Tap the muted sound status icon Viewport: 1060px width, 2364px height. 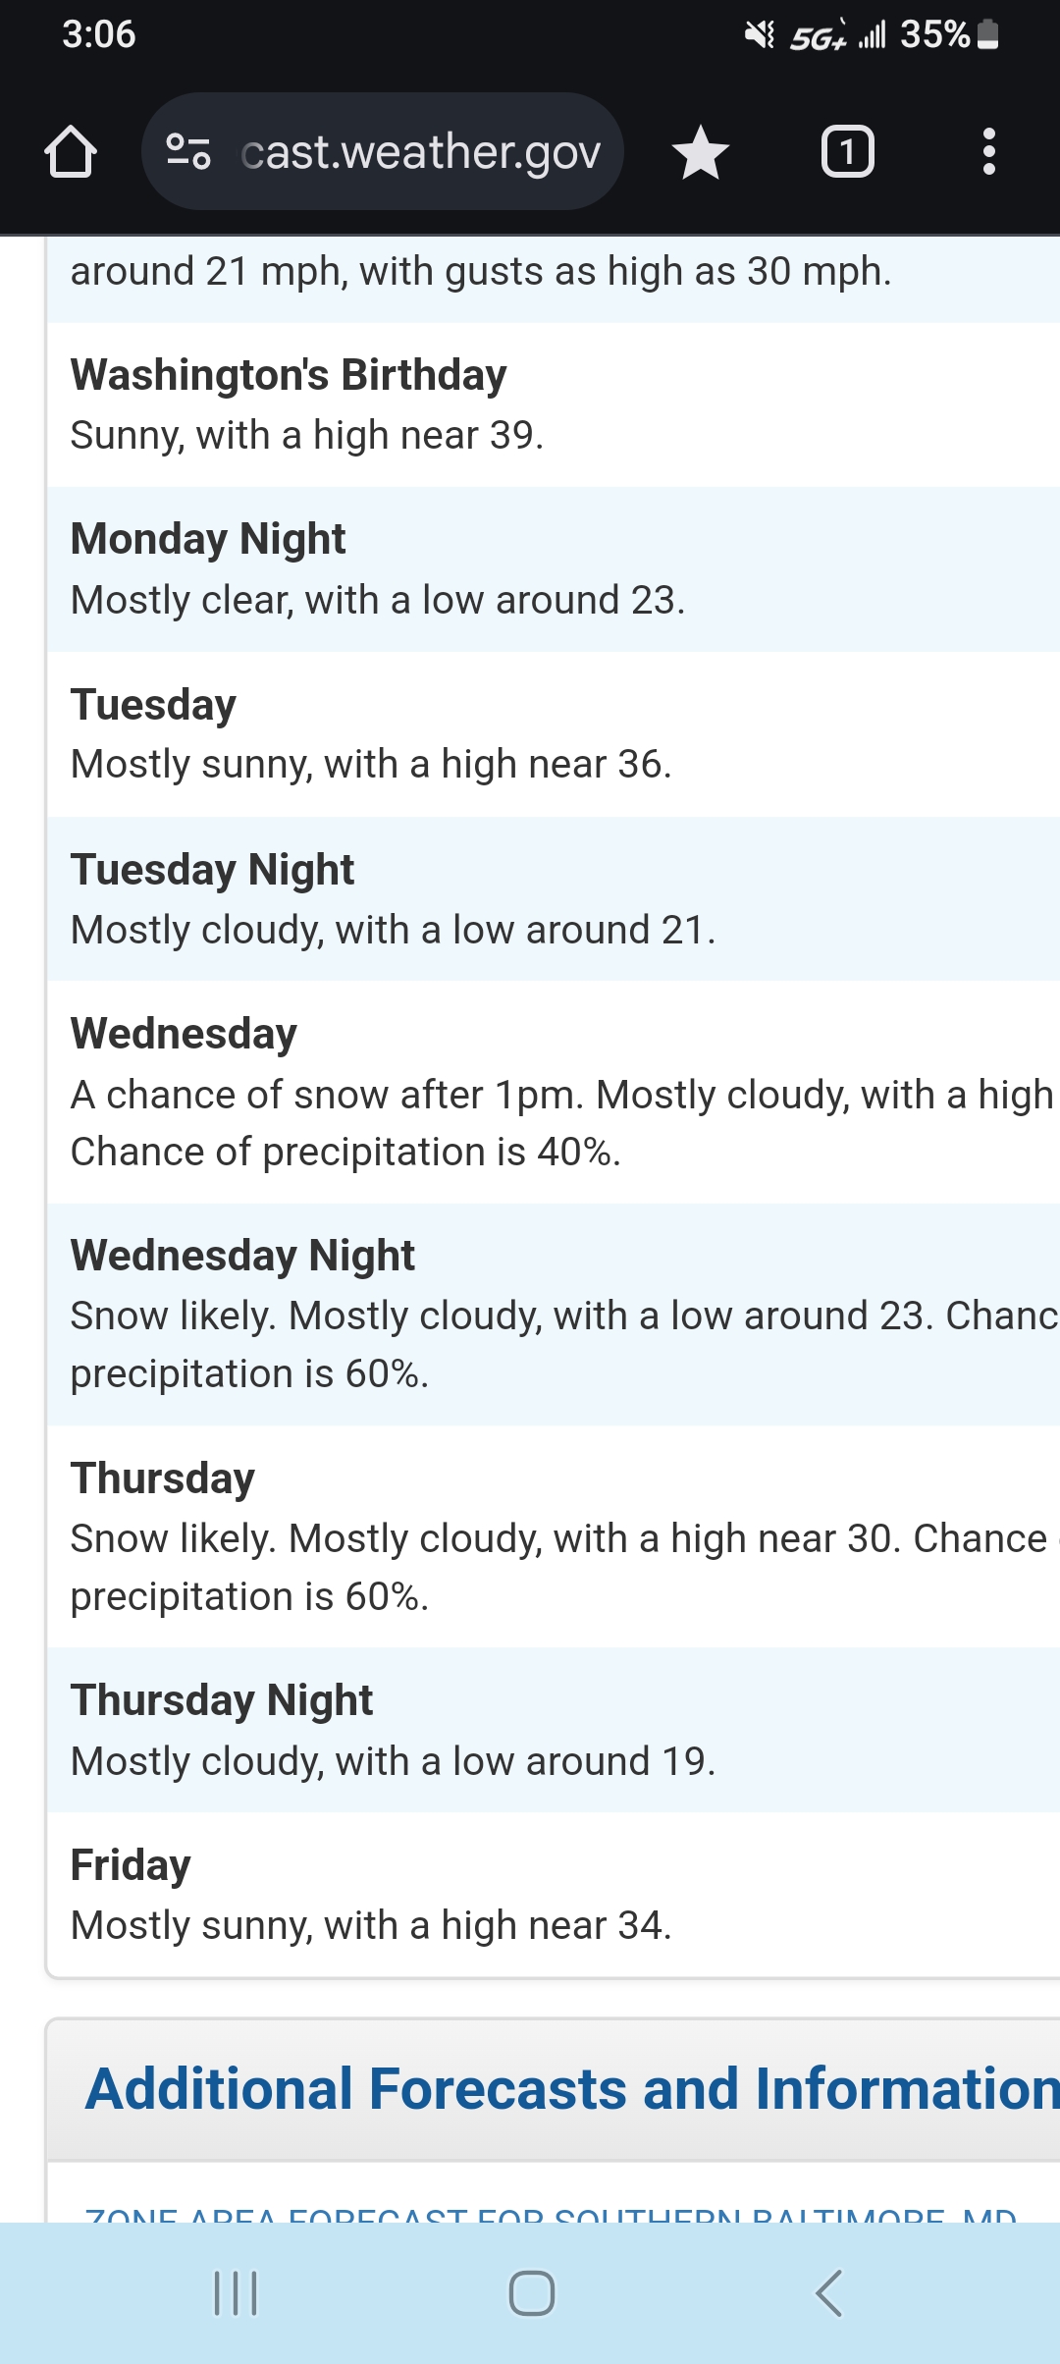pos(759,35)
